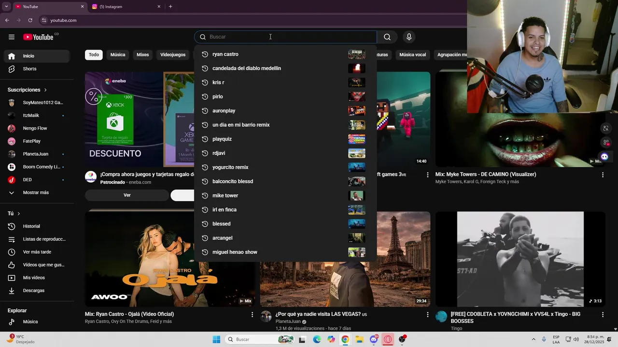Expand the Suscripciones section chevron
Screen dimensions: 618x347
point(46,90)
